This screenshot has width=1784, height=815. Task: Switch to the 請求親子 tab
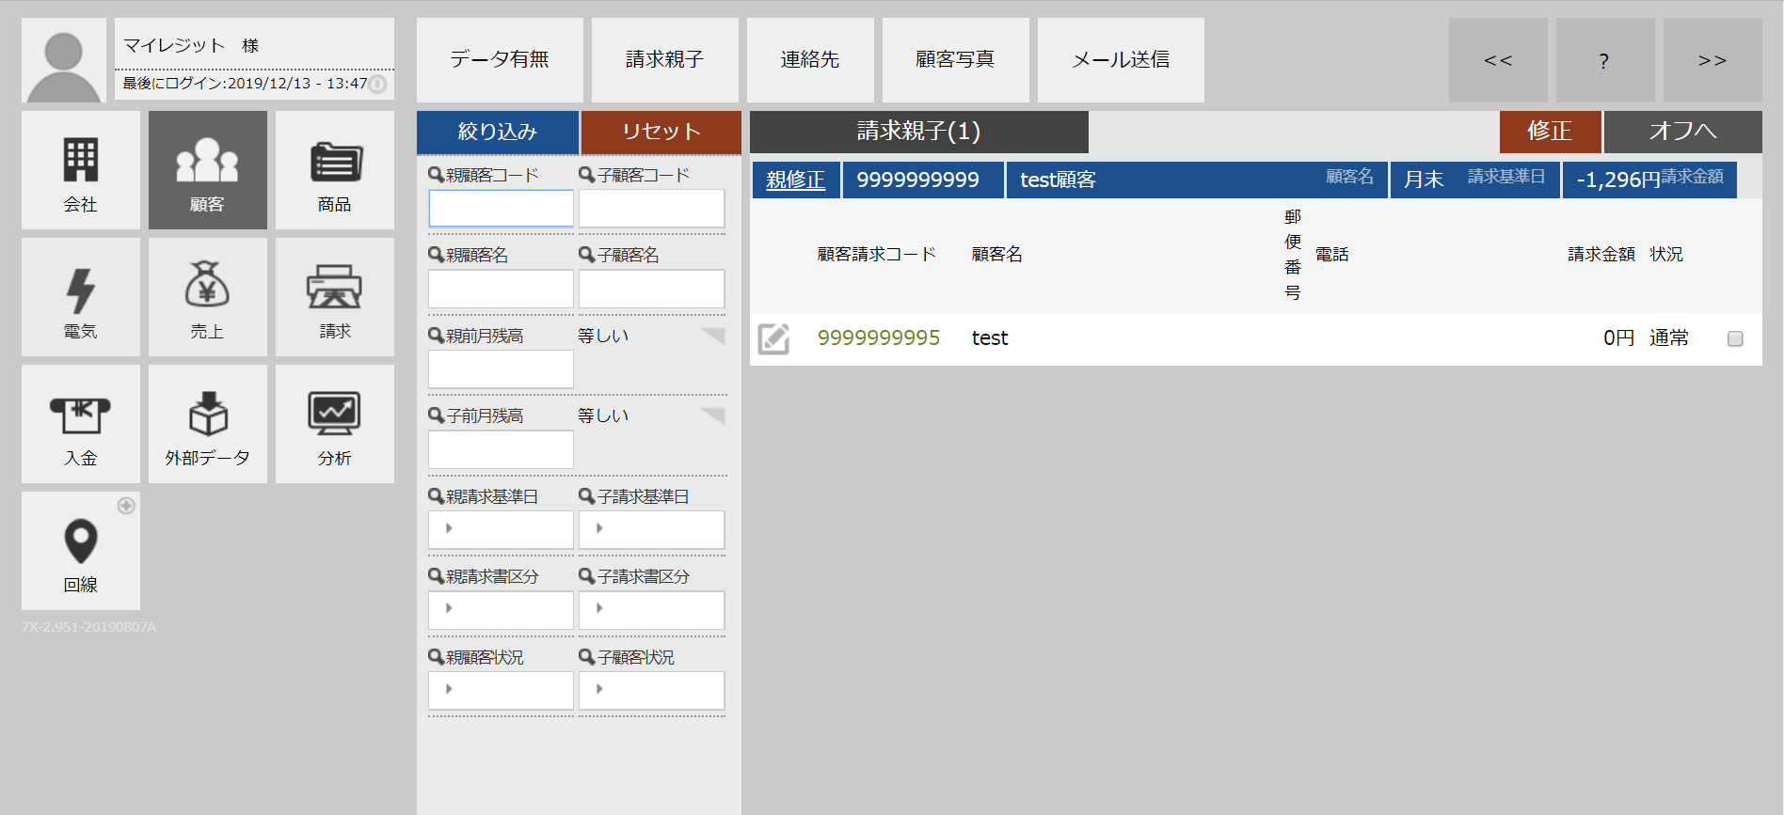(665, 60)
